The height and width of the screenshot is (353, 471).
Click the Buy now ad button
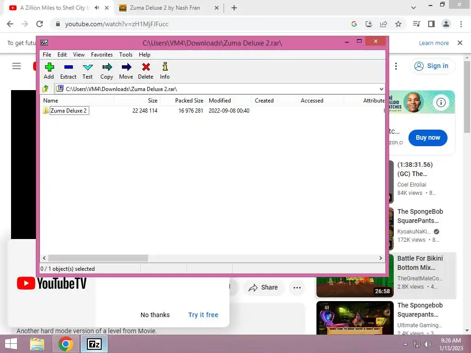[x=428, y=138]
